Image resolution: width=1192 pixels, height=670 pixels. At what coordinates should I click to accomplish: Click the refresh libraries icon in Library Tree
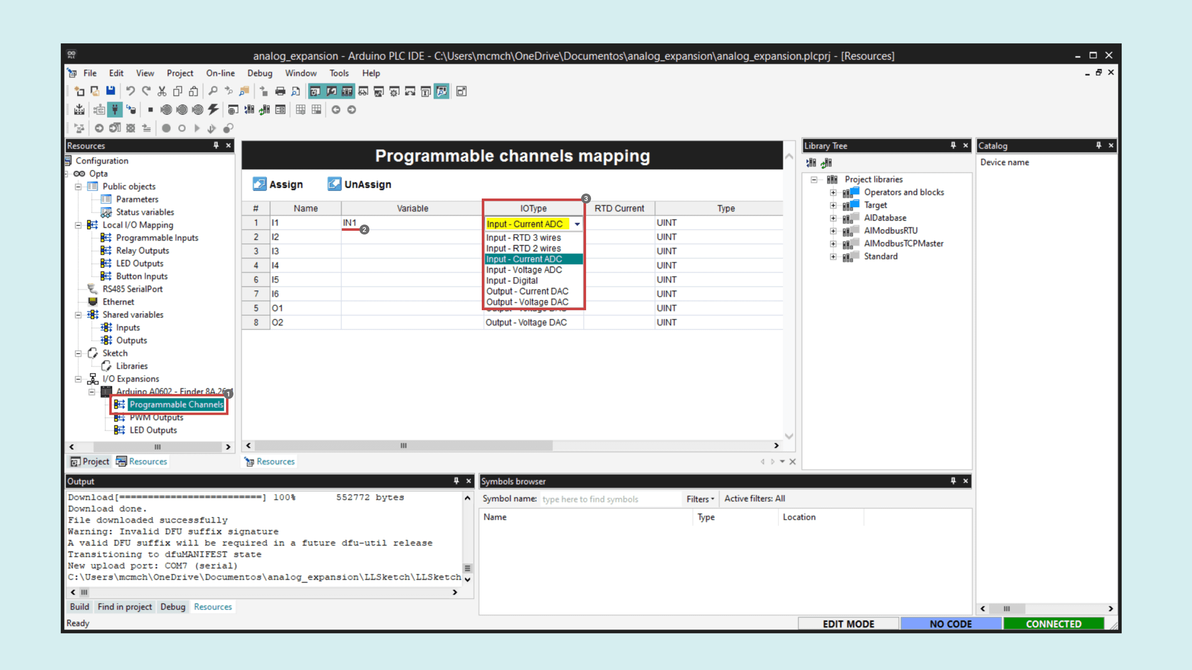(827, 163)
